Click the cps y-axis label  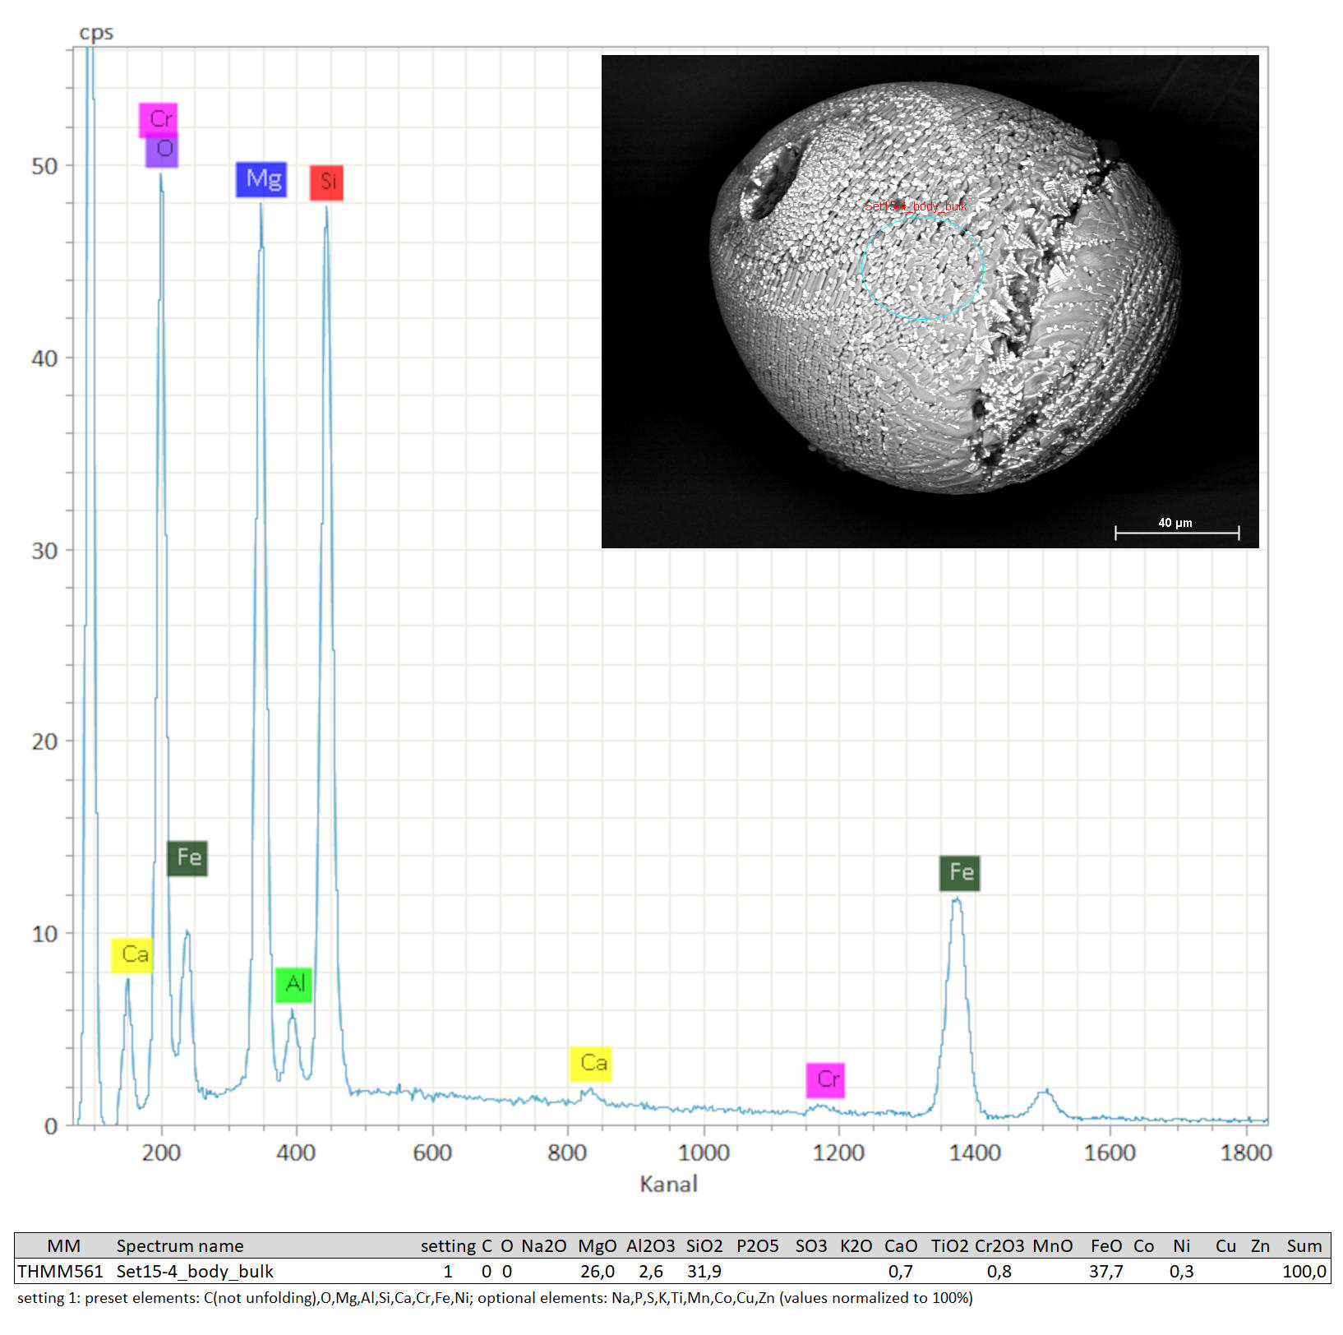point(96,33)
